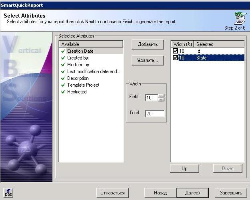250x200 pixels.
Task: Proceed with the Далее> button
Action: coord(193,193)
